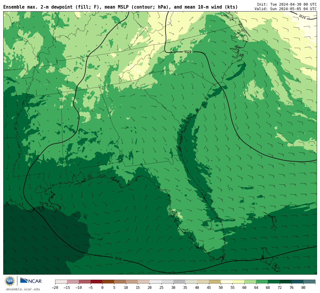Click the 80 colorbar tick label
The width and height of the screenshot is (320, 293).
pos(303,288)
